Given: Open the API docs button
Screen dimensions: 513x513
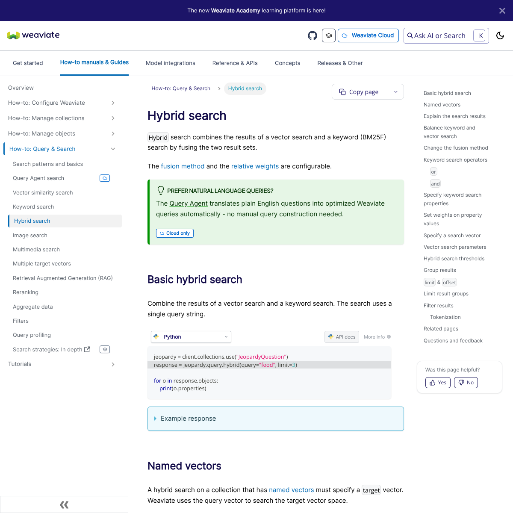Looking at the screenshot, I should point(342,337).
